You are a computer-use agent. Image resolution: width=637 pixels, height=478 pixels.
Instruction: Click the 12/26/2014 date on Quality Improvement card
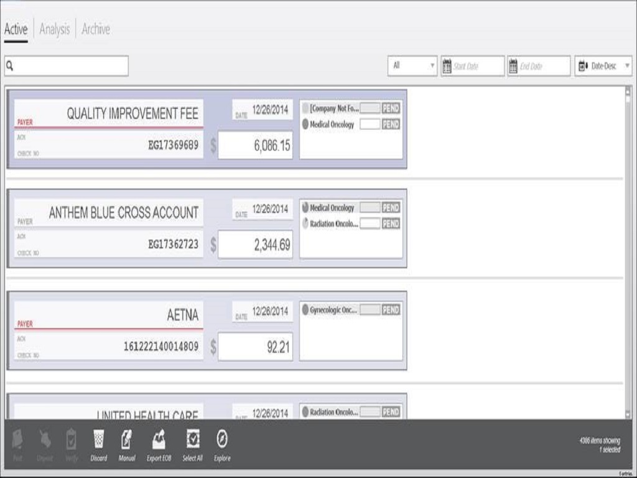tap(270, 110)
